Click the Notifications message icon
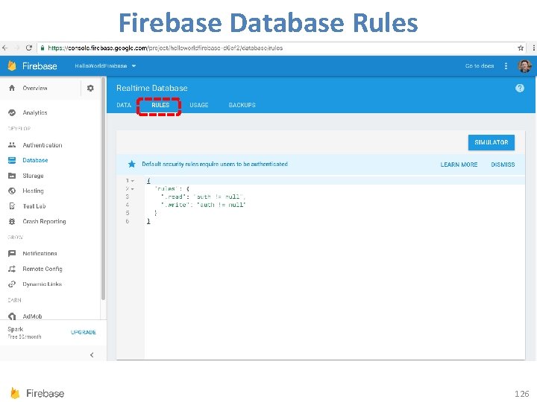The width and height of the screenshot is (537, 402). pyautogui.click(x=12, y=253)
